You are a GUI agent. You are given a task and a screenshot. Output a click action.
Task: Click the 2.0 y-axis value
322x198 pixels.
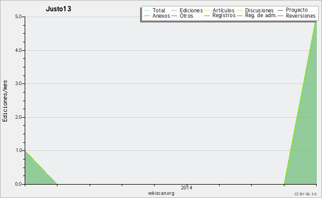(18, 117)
